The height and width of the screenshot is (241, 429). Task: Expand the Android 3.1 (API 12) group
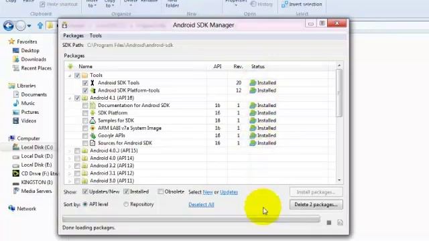tap(70, 173)
